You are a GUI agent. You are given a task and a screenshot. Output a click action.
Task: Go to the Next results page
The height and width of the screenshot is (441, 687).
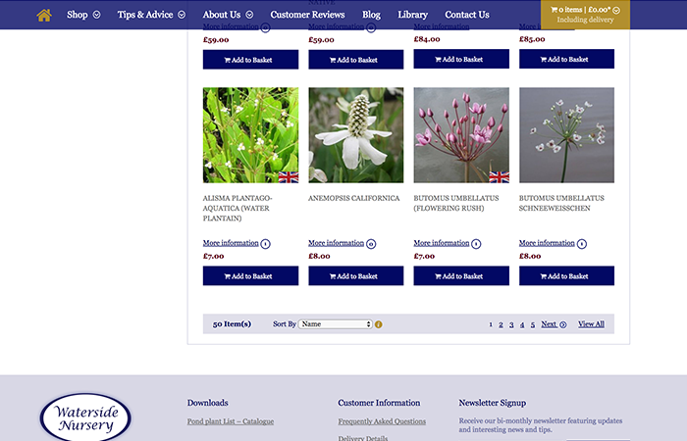coord(549,324)
